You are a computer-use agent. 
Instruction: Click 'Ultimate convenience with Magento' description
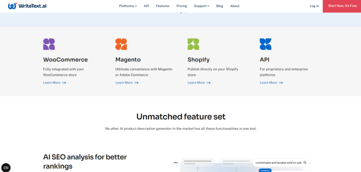click(144, 72)
